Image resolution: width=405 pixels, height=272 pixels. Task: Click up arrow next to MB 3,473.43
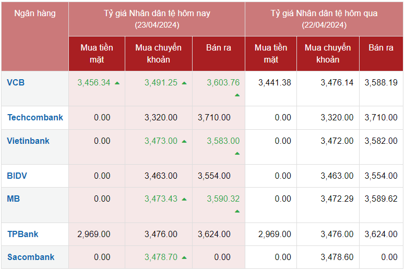(x=184, y=199)
